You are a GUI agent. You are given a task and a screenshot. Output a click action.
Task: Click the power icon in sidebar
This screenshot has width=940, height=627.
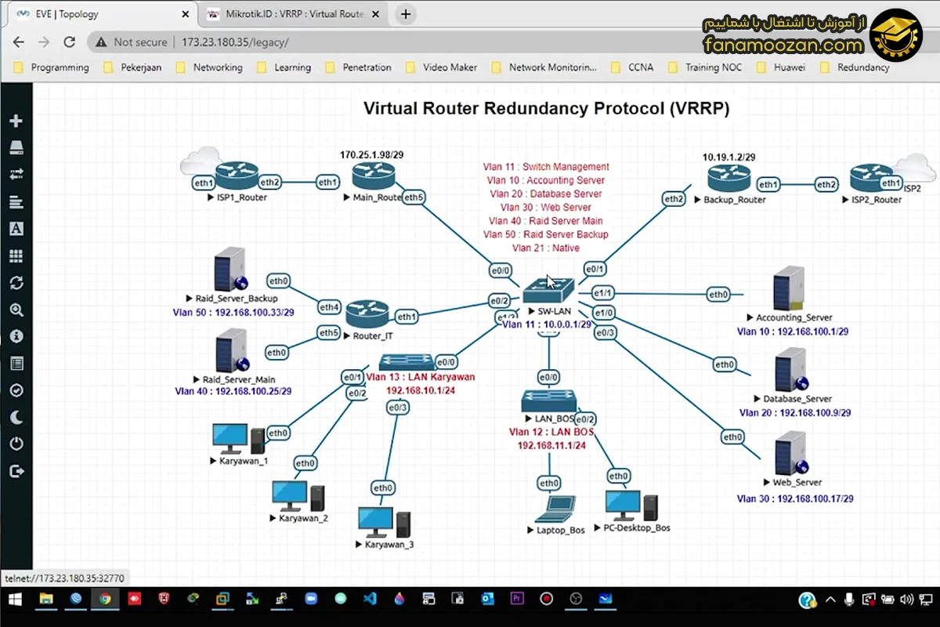click(16, 444)
